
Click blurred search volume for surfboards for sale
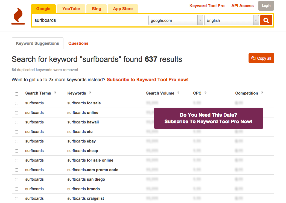point(152,103)
